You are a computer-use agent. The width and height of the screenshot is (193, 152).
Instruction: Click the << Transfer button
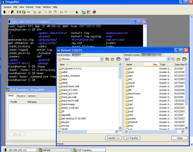(x=132, y=138)
